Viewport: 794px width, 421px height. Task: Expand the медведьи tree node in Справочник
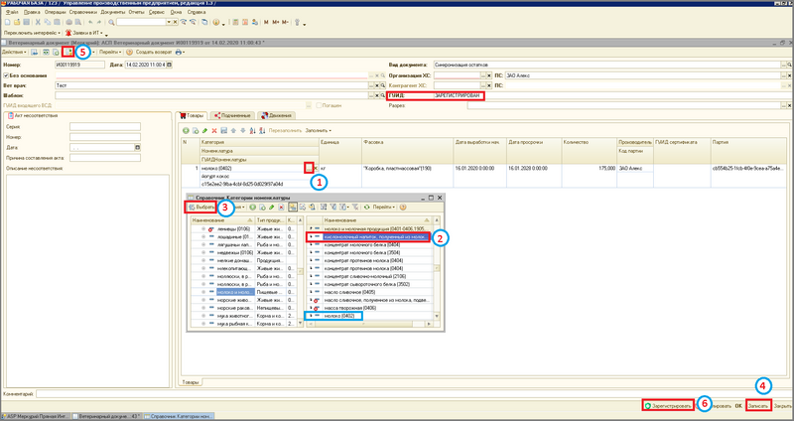(x=203, y=252)
